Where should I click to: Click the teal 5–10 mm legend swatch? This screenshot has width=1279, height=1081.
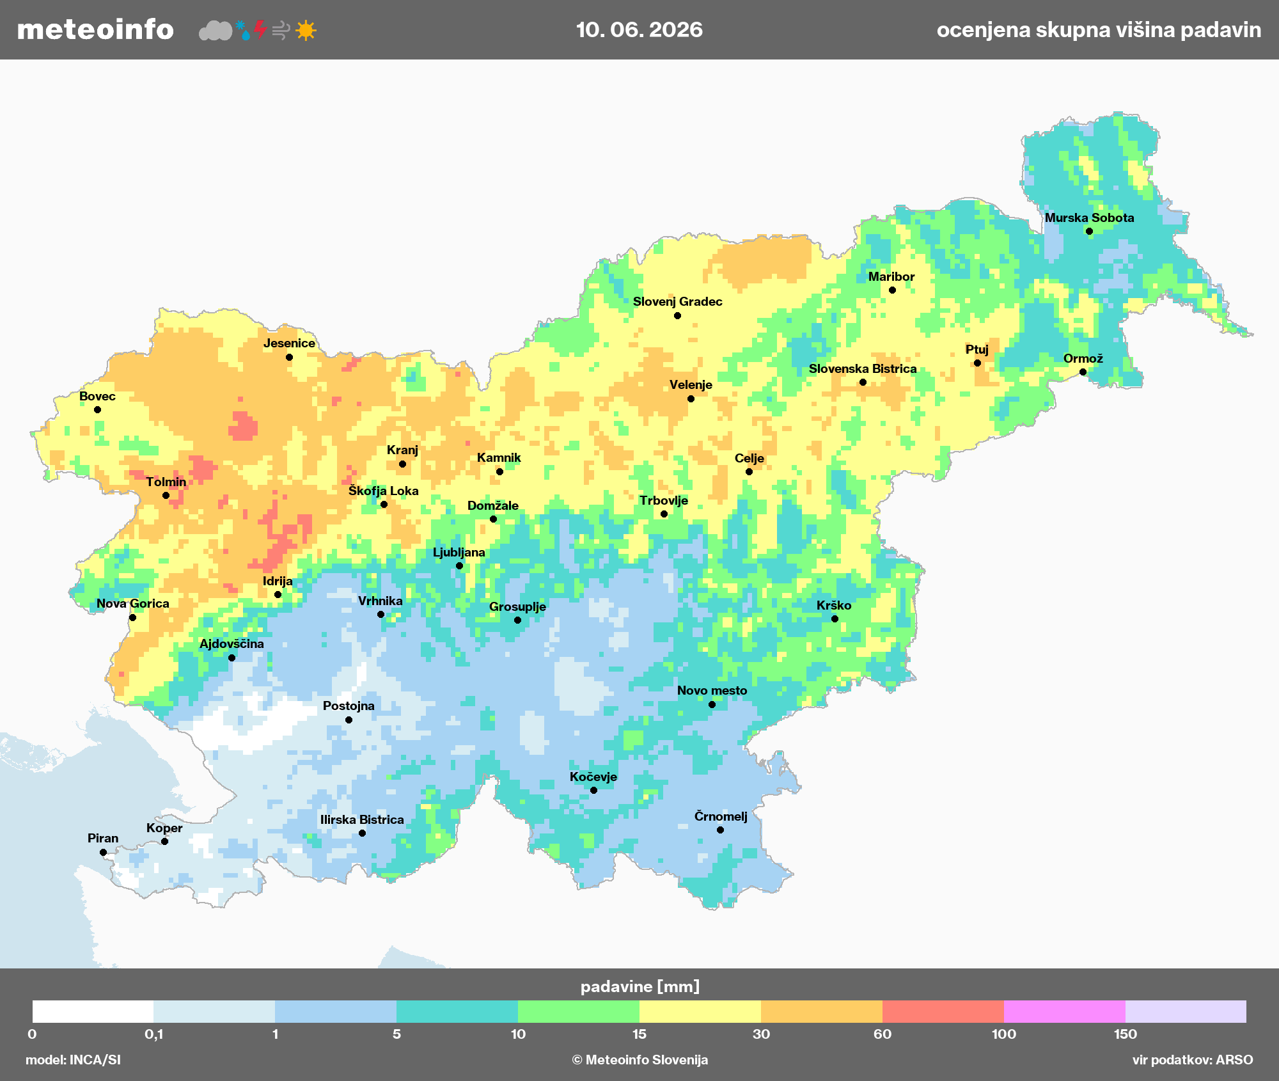pyautogui.click(x=457, y=1011)
